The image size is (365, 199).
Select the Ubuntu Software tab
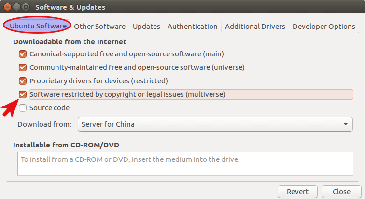pyautogui.click(x=37, y=27)
